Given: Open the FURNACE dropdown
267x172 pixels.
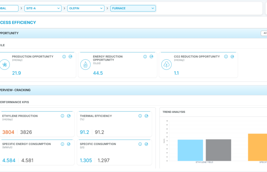Looking at the screenshot, I should coord(133,8).
